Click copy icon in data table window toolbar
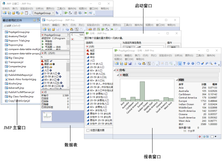This screenshot has width=222, height=161. click(67, 29)
